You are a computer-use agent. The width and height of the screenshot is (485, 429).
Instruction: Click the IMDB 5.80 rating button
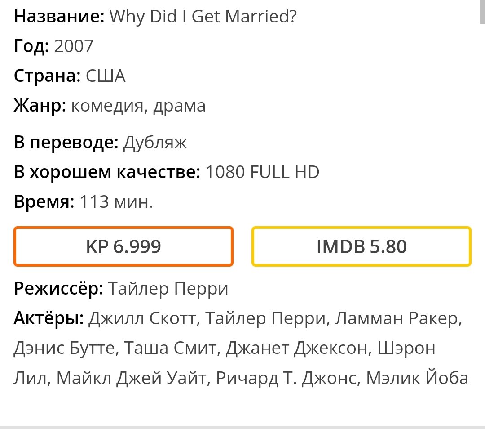(x=361, y=246)
